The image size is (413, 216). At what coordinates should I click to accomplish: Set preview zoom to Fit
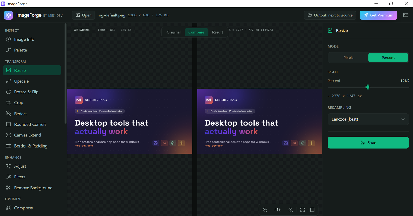click(x=277, y=210)
